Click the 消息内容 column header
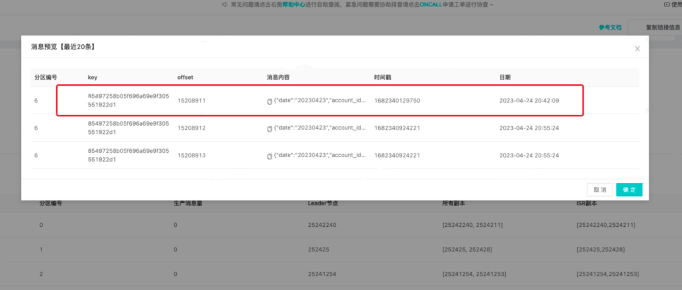 click(278, 77)
